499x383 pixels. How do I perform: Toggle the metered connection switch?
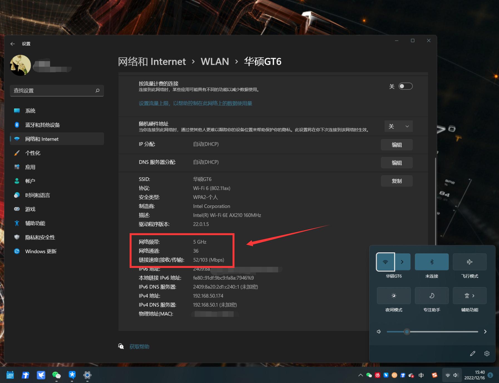(405, 86)
